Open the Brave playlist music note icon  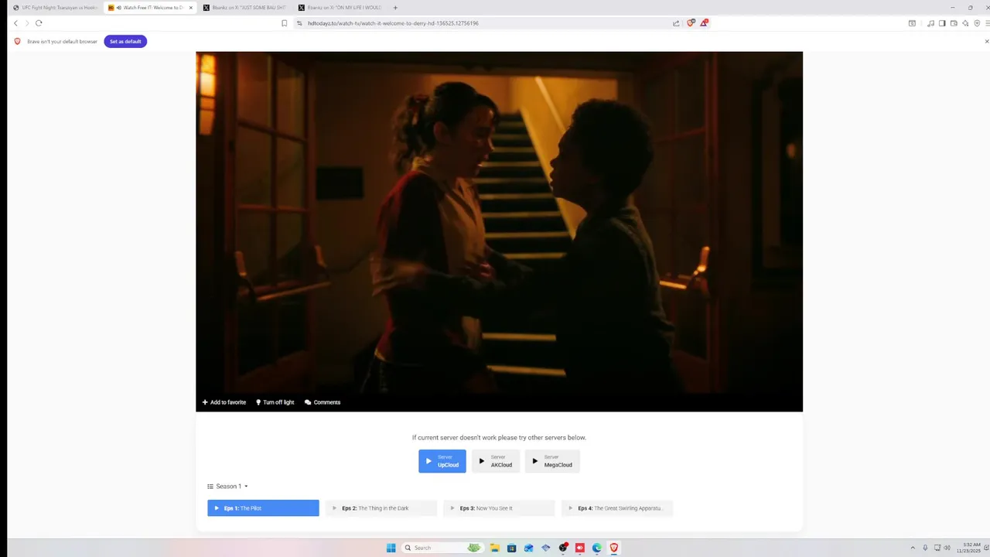(x=930, y=23)
